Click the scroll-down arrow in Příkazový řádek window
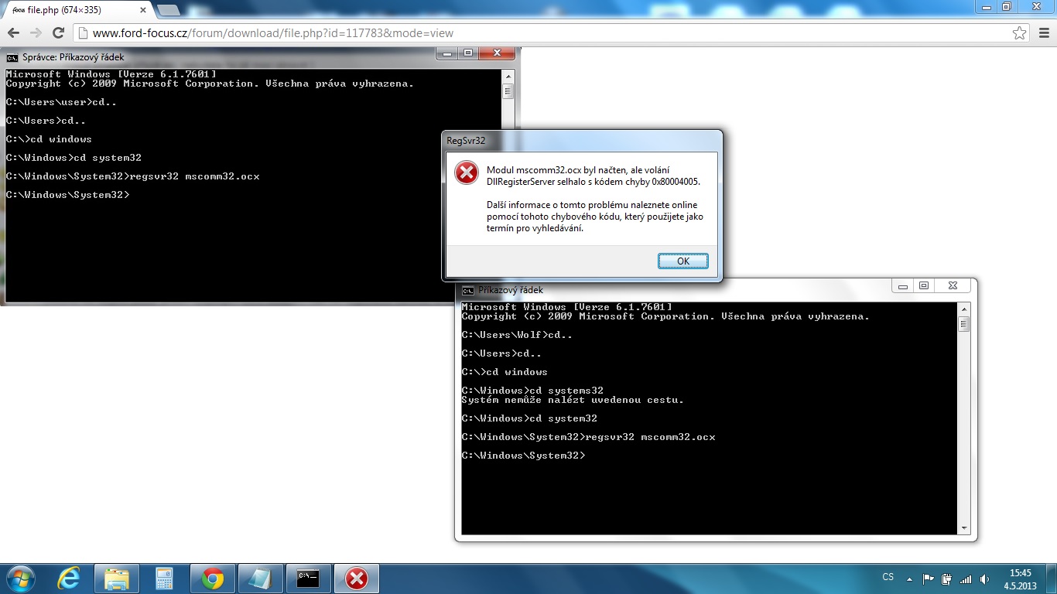1057x594 pixels. click(963, 528)
